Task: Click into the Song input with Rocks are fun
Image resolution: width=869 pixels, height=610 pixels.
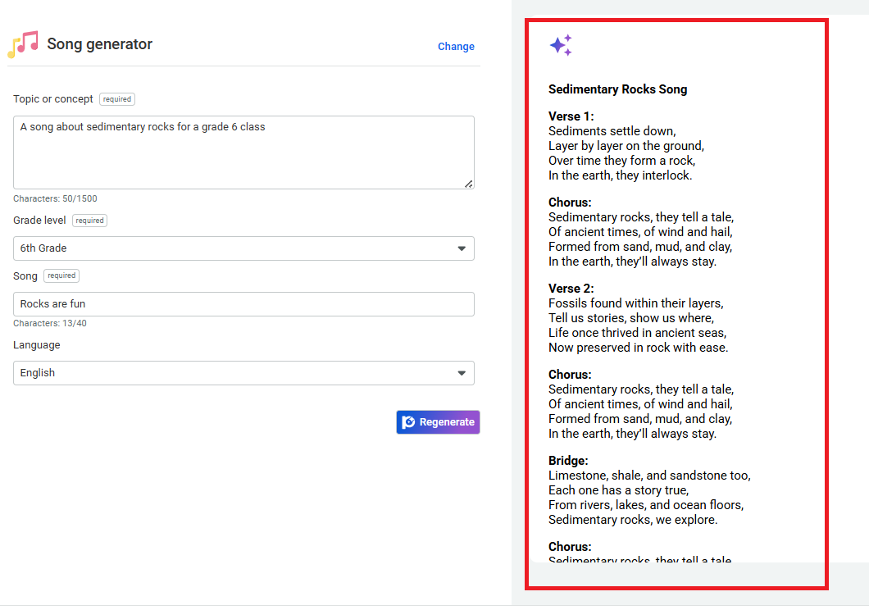Action: (243, 304)
